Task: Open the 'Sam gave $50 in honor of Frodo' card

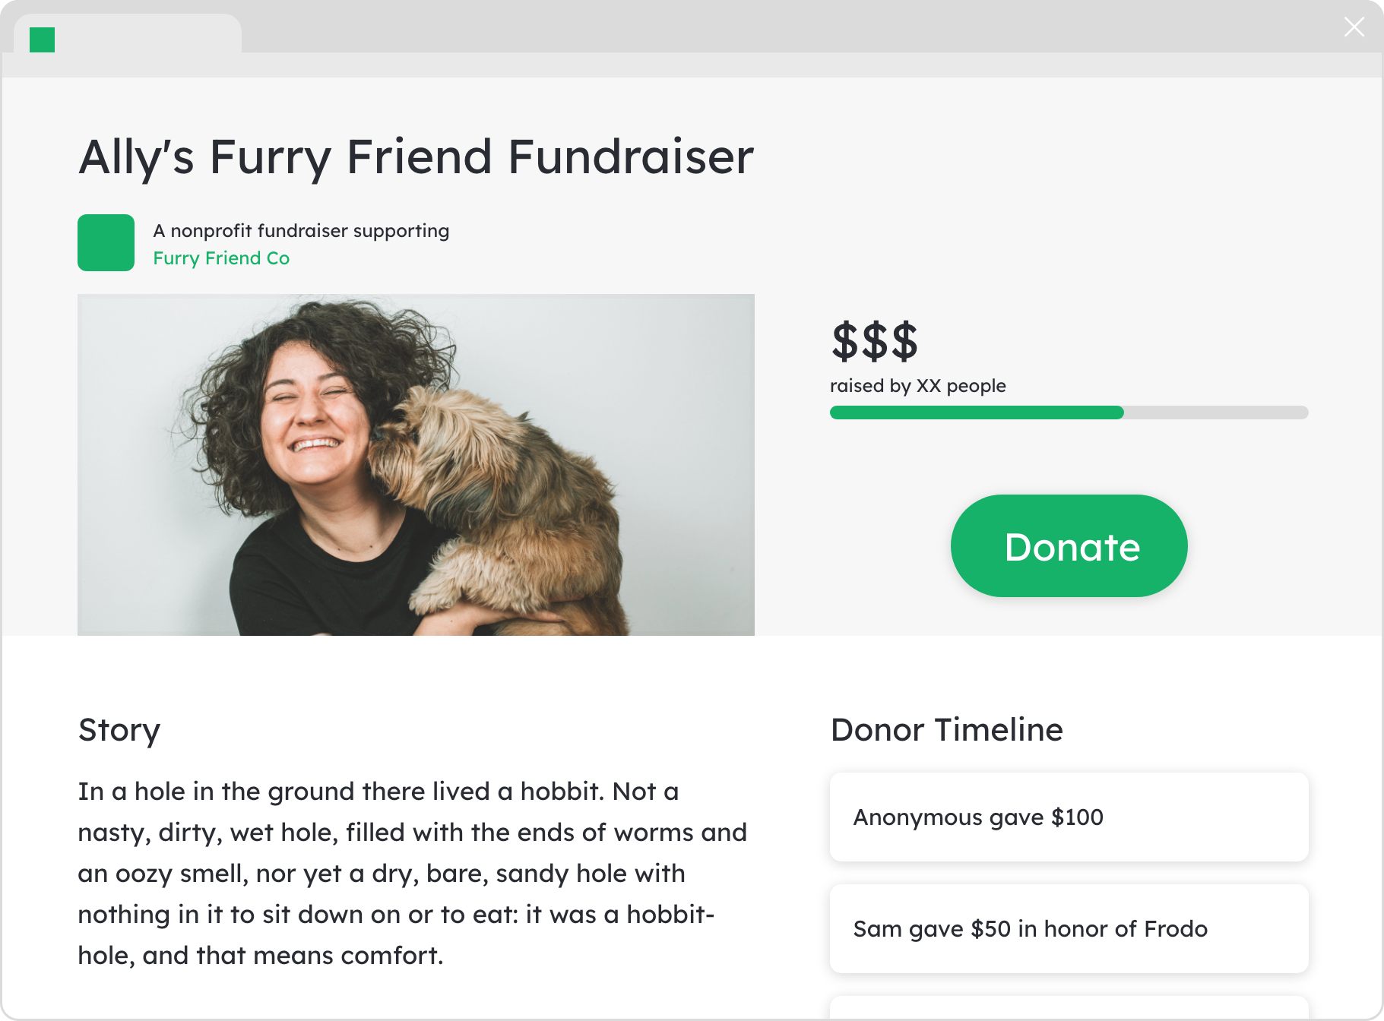Action: pyautogui.click(x=1069, y=928)
